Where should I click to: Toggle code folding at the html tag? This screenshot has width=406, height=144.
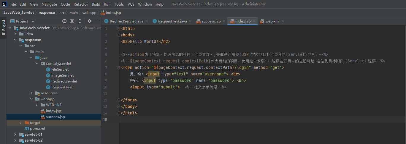(119, 29)
